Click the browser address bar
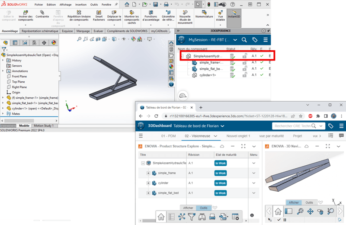Image resolution: width=346 pixels, height=225 pixels. coord(228,116)
